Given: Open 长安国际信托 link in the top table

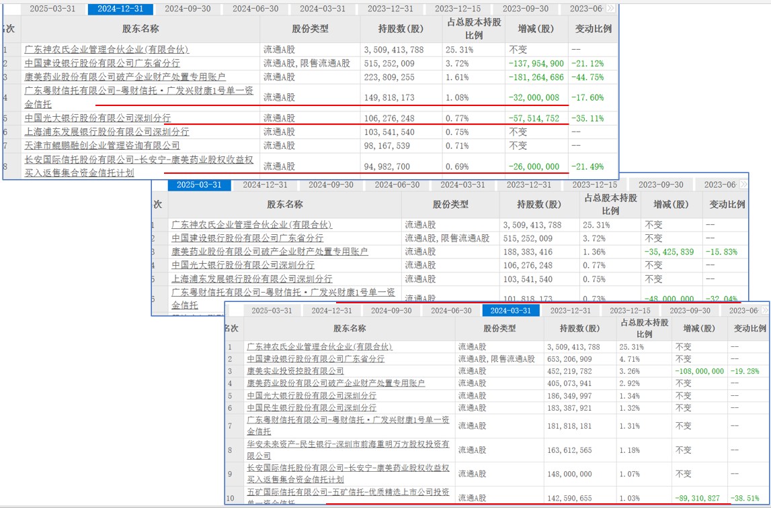Looking at the screenshot, I should [139, 166].
